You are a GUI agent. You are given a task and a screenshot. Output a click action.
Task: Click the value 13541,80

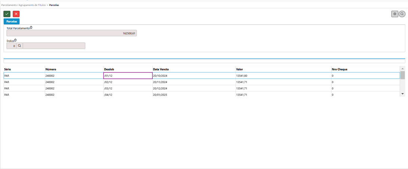241,76
